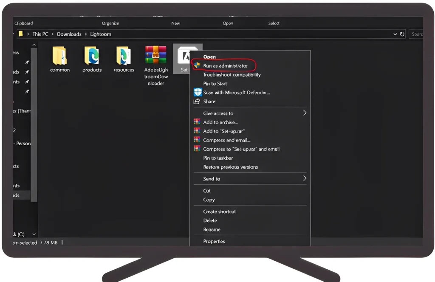
Task: Refresh the folder using address bar icon
Action: [x=402, y=34]
